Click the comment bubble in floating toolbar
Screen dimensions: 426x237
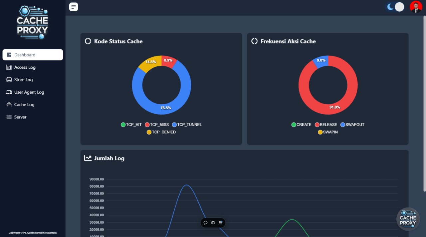205,223
